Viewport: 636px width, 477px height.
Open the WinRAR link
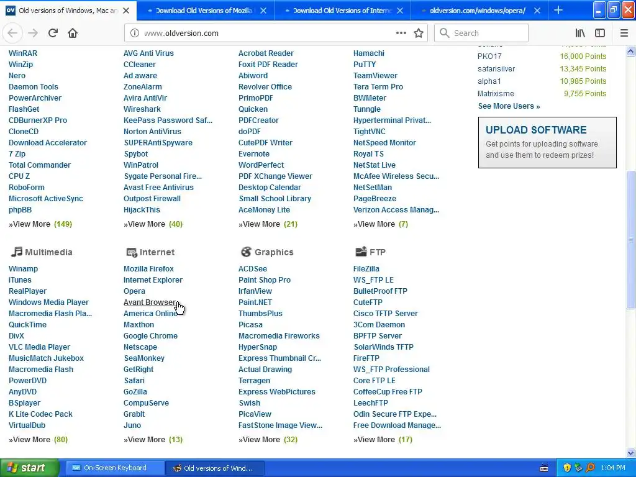click(x=23, y=53)
